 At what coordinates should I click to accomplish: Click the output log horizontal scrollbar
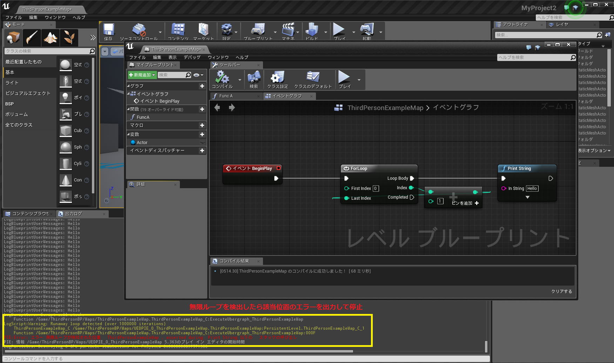tap(179, 351)
